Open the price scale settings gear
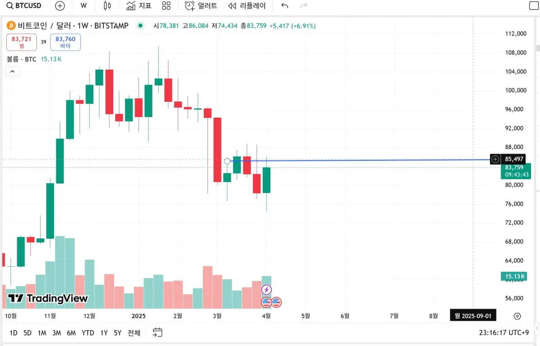Viewport: 540px width, 346px height. (517, 316)
